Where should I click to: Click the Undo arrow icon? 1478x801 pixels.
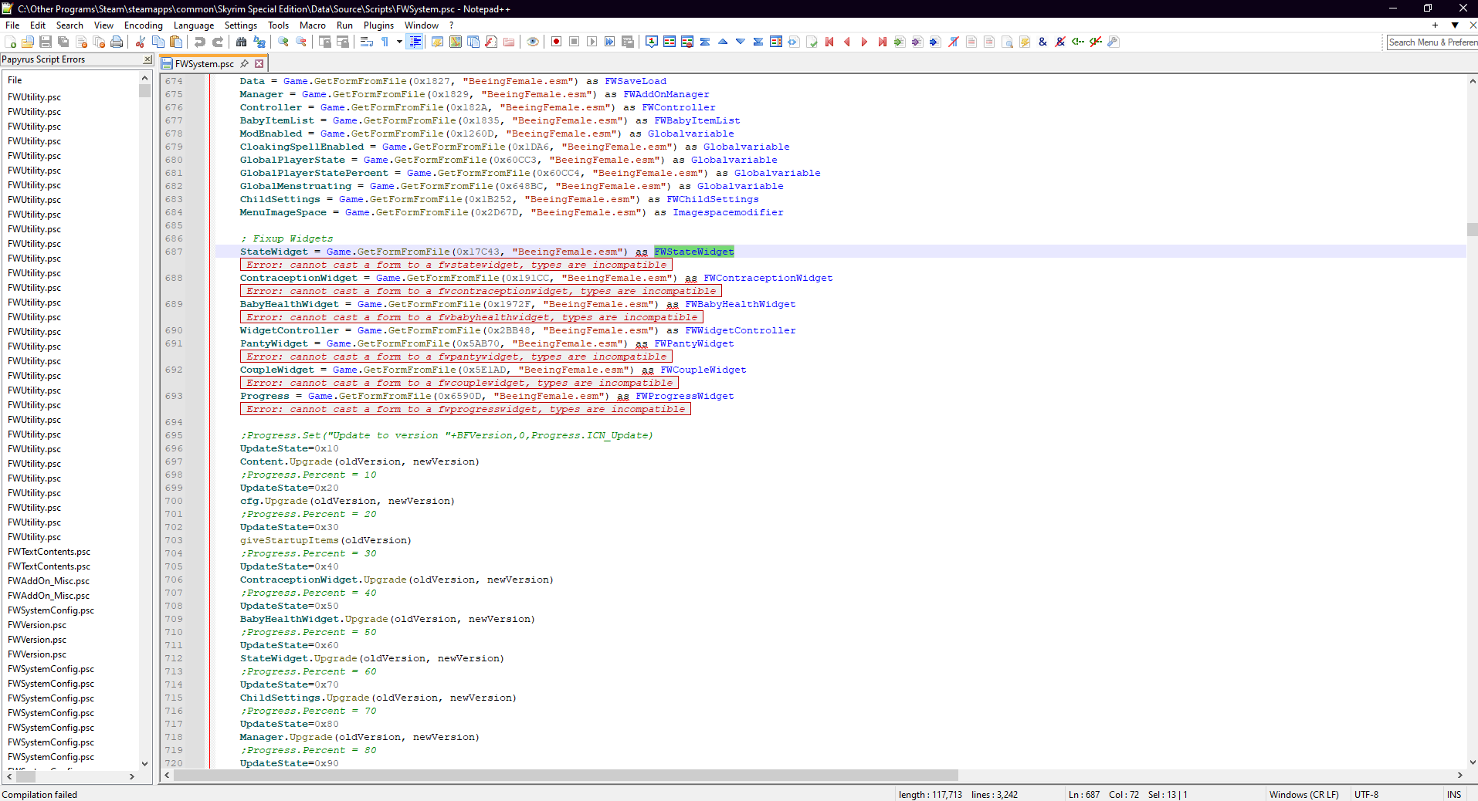pyautogui.click(x=200, y=42)
